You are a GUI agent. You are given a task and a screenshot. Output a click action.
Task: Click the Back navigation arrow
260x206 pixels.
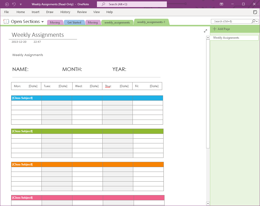click(x=7, y=4)
